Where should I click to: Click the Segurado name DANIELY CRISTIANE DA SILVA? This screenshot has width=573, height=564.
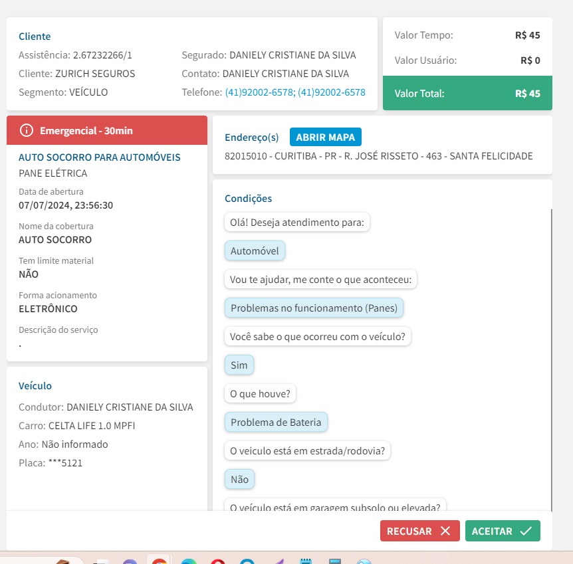292,54
